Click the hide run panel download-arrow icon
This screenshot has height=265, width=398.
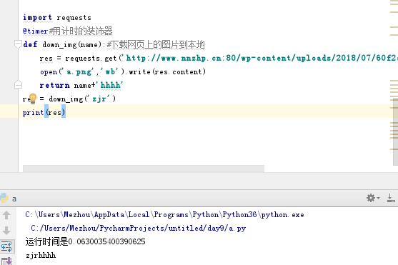[391, 198]
